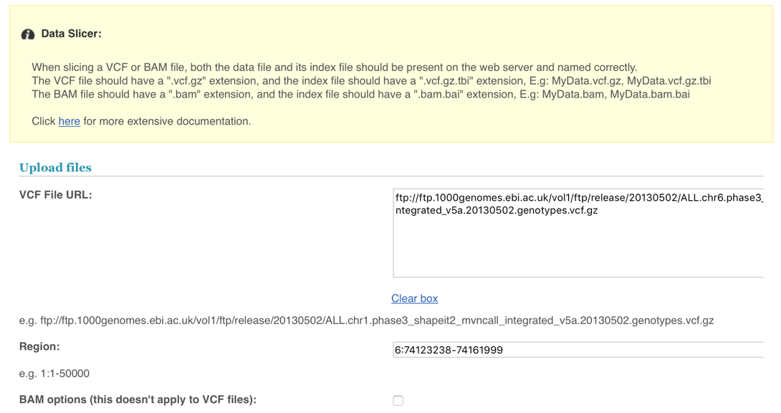Click the MyData.bam.bai example text
The height and width of the screenshot is (413, 781).
click(x=650, y=94)
